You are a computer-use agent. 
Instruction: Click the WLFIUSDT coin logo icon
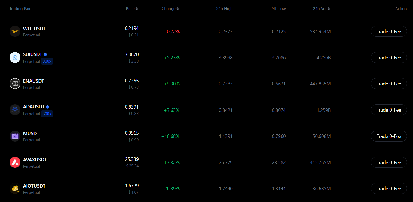pyautogui.click(x=15, y=31)
